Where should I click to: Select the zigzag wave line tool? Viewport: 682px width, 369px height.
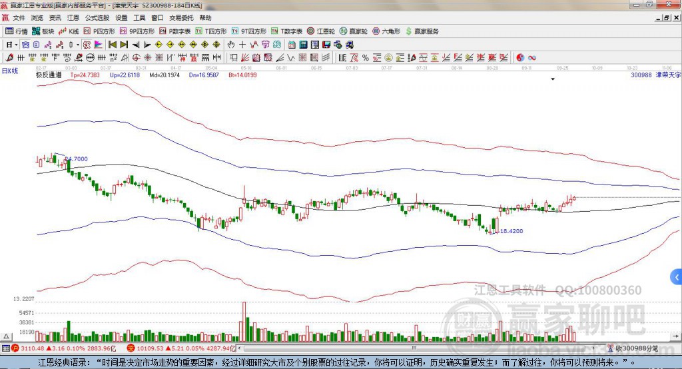pyautogui.click(x=290, y=57)
